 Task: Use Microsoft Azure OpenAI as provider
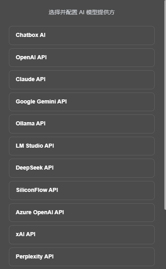pos(82,213)
